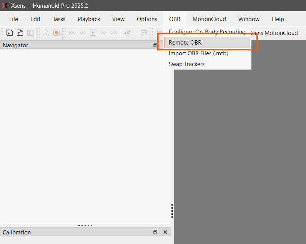The width and height of the screenshot is (306, 244).
Task: Open the MotionCloud menu
Action: [x=209, y=19]
